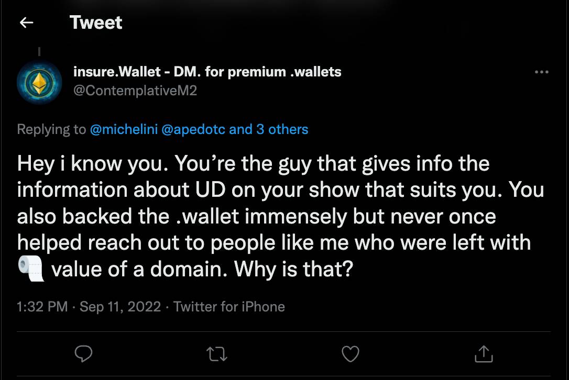The image size is (569, 380).
Task: Click "Why is that?" in the tweet body
Action: click(294, 270)
